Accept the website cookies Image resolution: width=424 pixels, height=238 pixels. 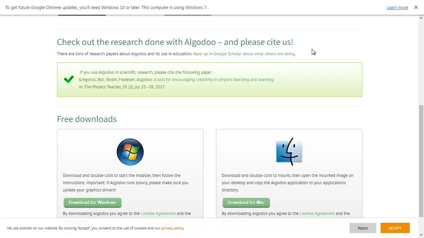pyautogui.click(x=395, y=228)
